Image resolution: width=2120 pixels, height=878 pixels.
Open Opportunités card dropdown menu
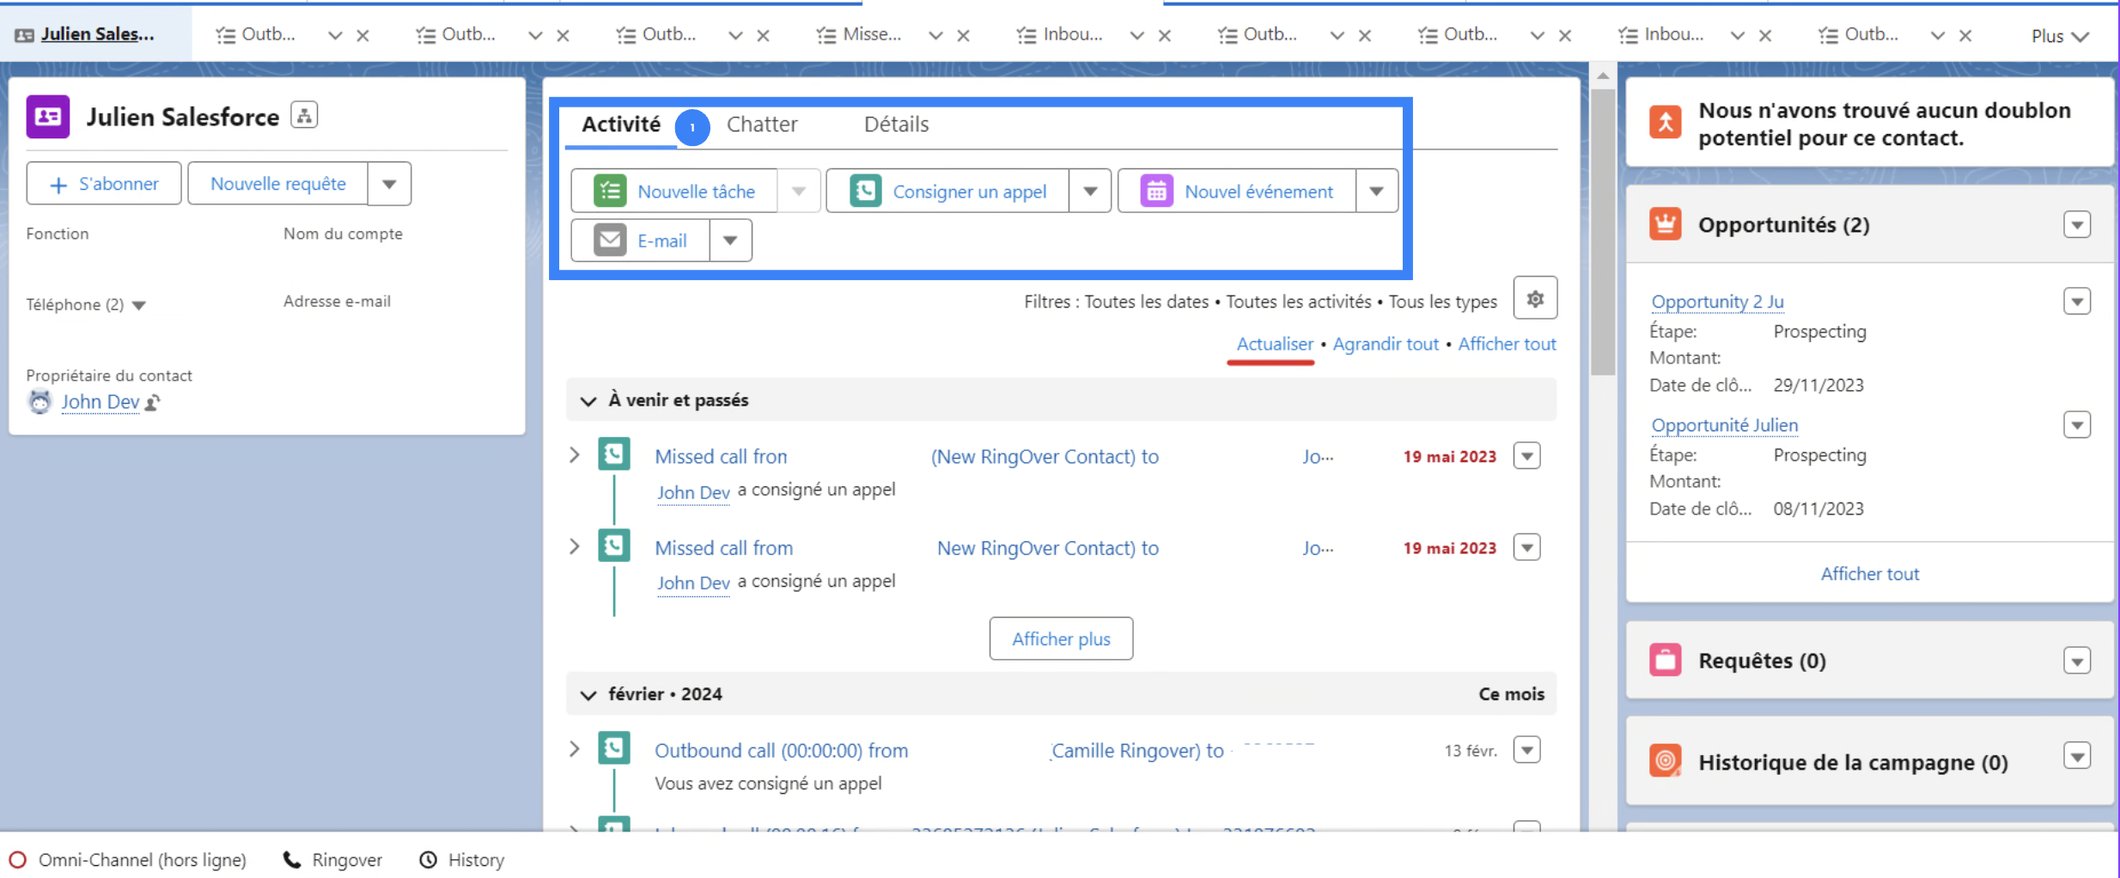coord(2076,225)
